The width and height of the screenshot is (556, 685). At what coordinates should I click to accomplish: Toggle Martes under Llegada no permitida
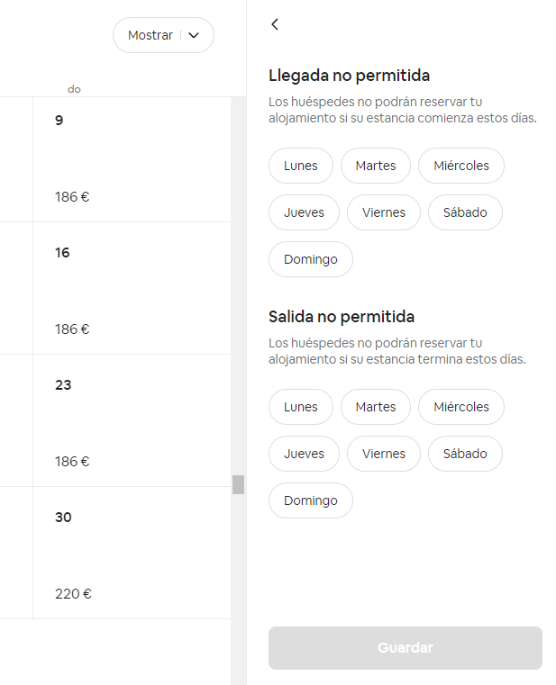click(376, 166)
